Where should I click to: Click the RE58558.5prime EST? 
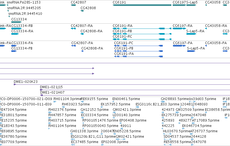[x=168, y=145]
